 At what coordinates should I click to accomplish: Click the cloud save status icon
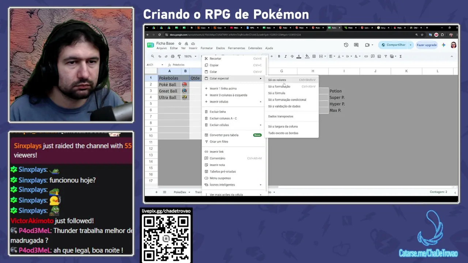pyautogui.click(x=193, y=43)
